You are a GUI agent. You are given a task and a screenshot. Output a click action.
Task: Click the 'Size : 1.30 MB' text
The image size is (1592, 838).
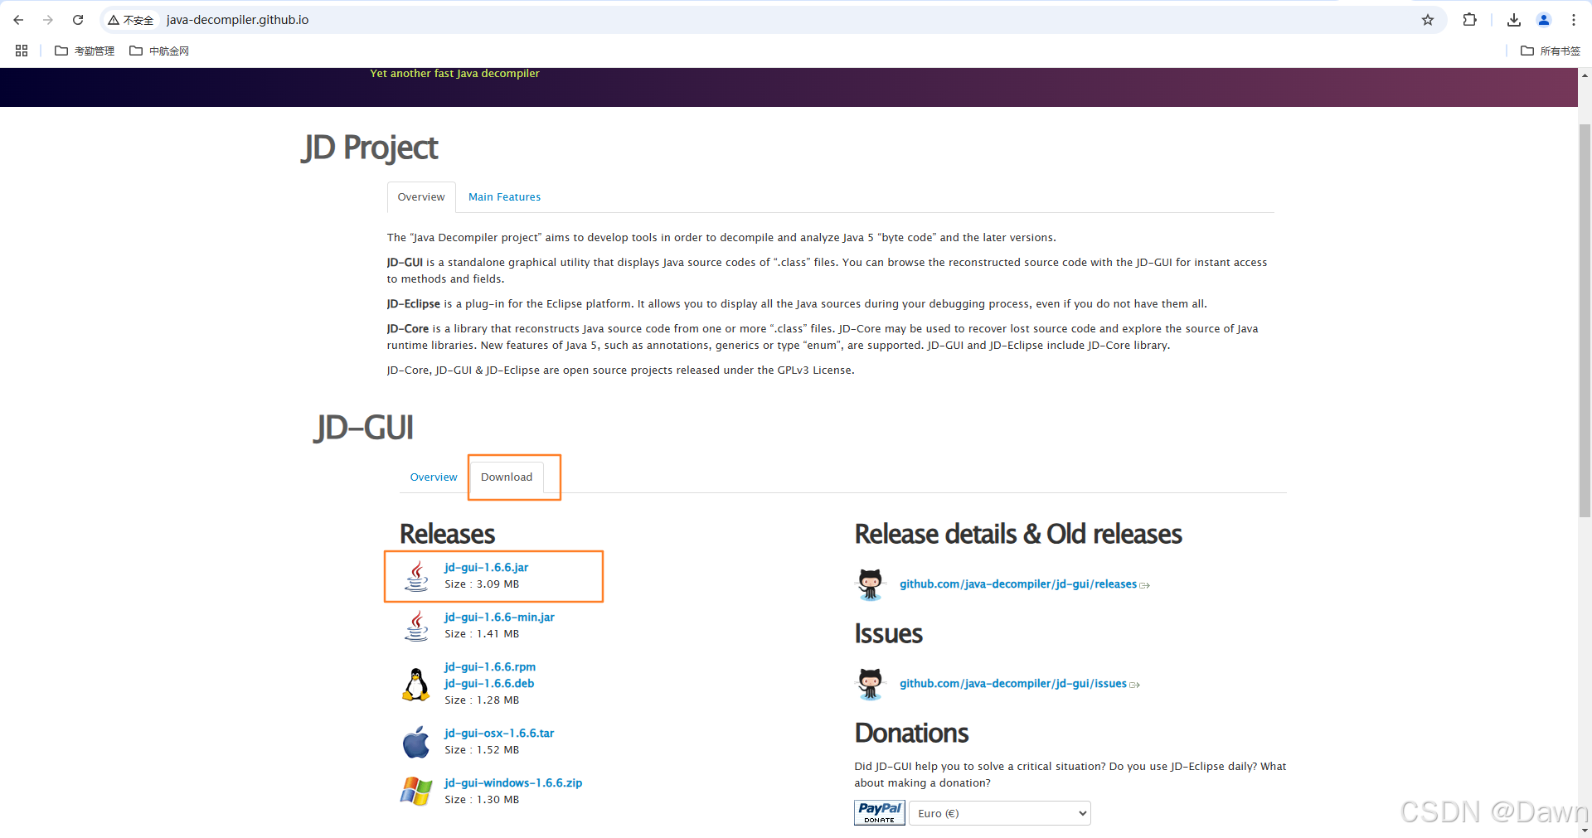[x=482, y=800]
